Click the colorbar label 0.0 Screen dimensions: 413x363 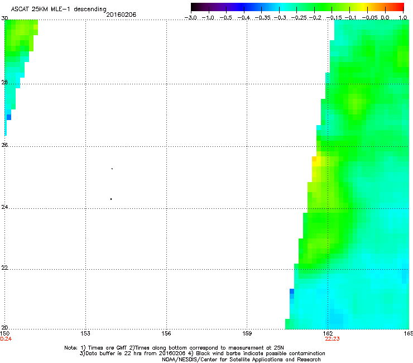385,18
